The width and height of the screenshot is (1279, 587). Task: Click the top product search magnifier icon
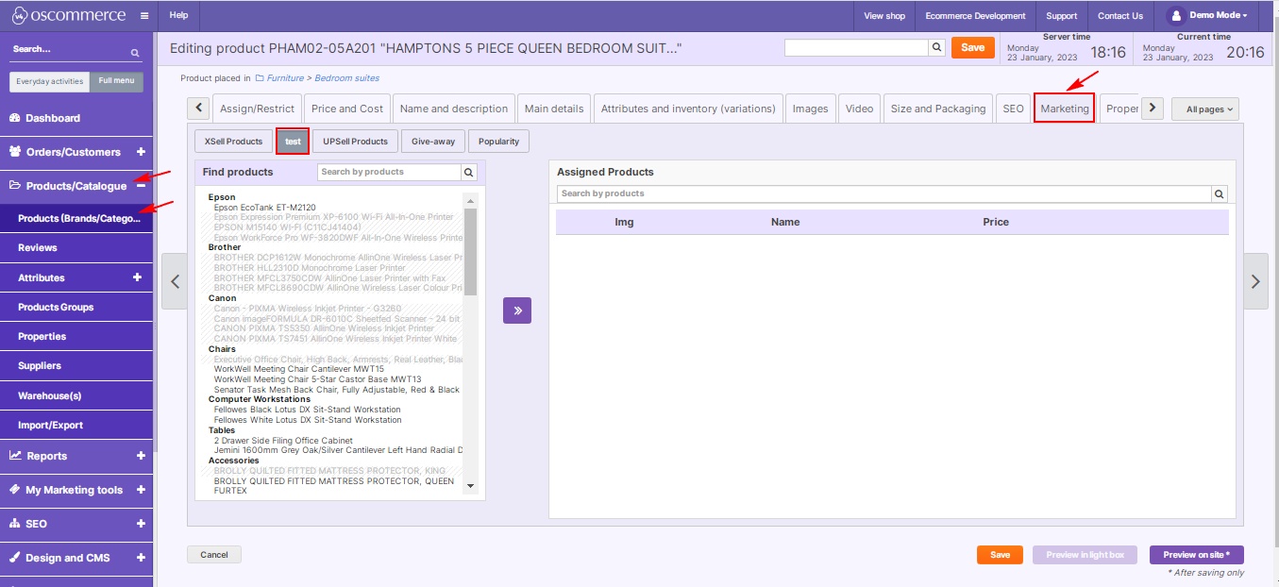click(x=936, y=47)
